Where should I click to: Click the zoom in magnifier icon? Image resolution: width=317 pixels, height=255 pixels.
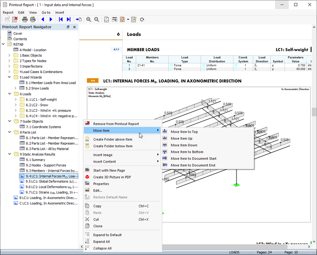click(x=88, y=20)
